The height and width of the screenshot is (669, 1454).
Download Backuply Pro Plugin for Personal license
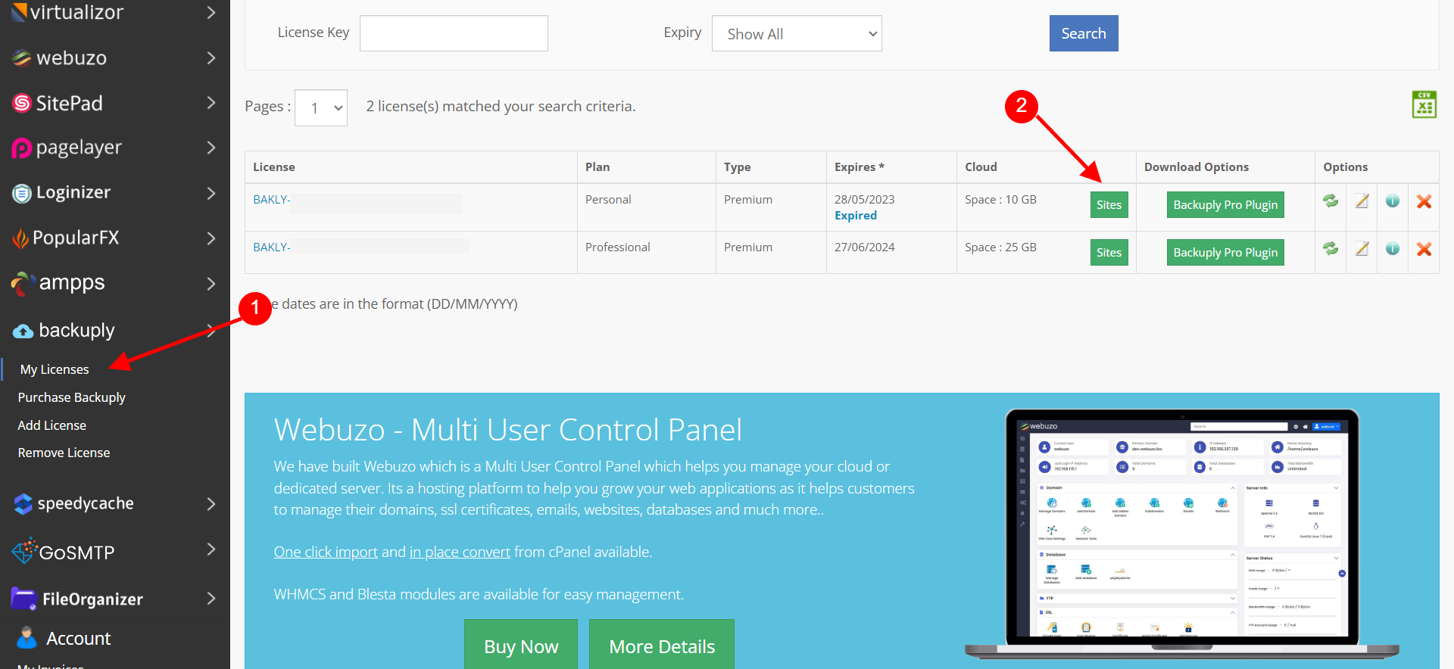click(x=1225, y=204)
